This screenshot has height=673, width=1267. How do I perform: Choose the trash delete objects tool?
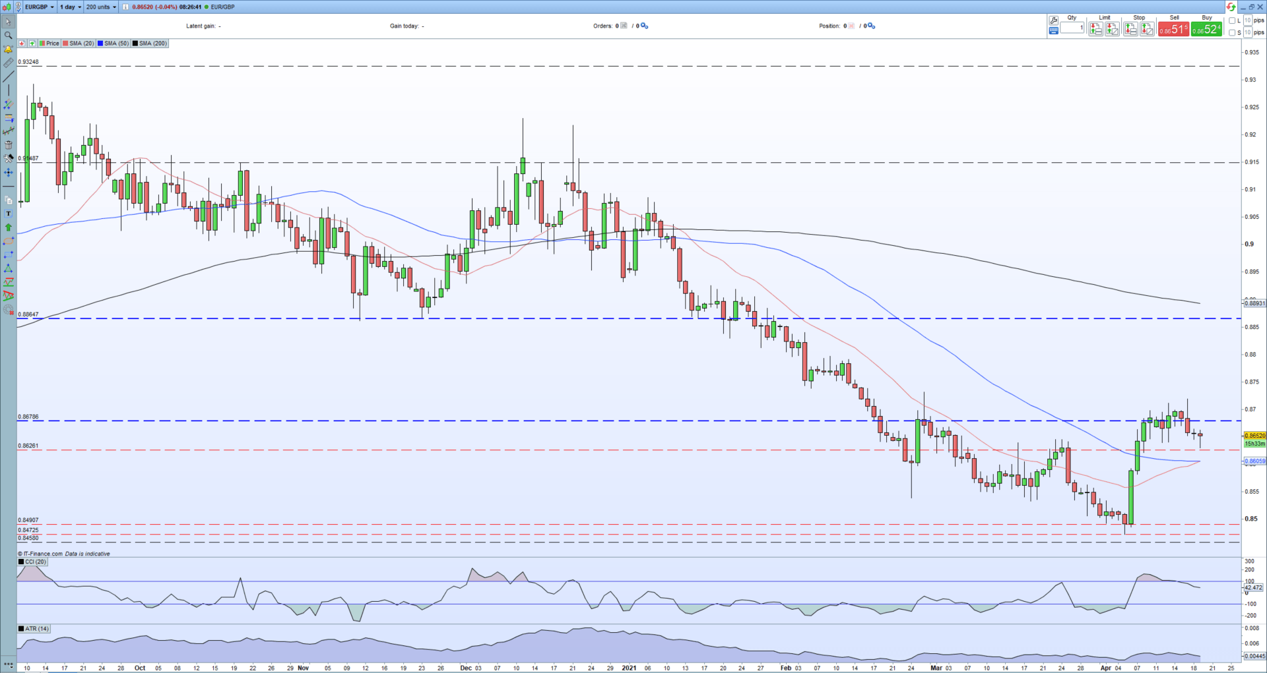click(8, 145)
